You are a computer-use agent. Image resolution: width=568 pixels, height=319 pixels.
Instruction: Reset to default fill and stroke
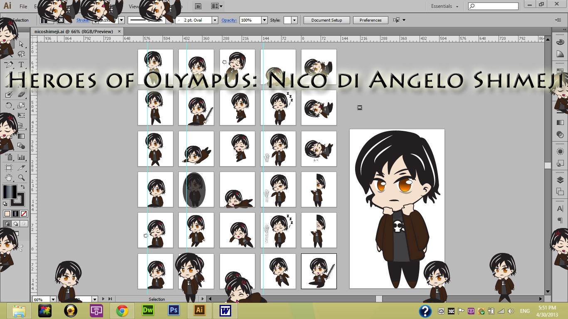click(5, 204)
